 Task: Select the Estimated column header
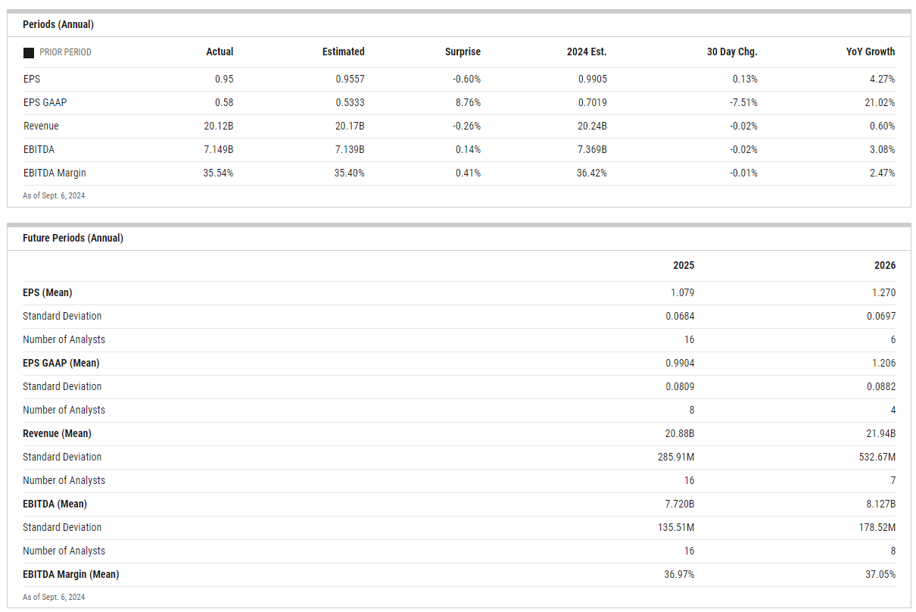coord(343,52)
